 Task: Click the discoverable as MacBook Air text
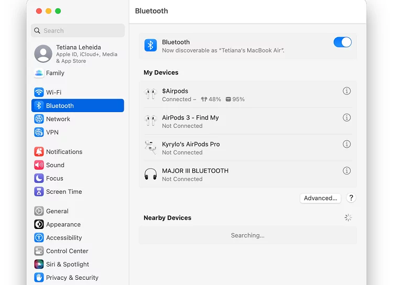point(223,50)
